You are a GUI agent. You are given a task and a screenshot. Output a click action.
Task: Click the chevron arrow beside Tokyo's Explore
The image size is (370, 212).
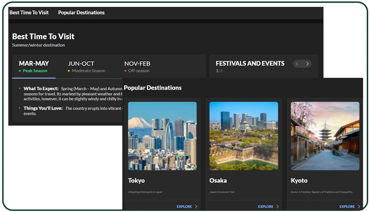click(196, 207)
